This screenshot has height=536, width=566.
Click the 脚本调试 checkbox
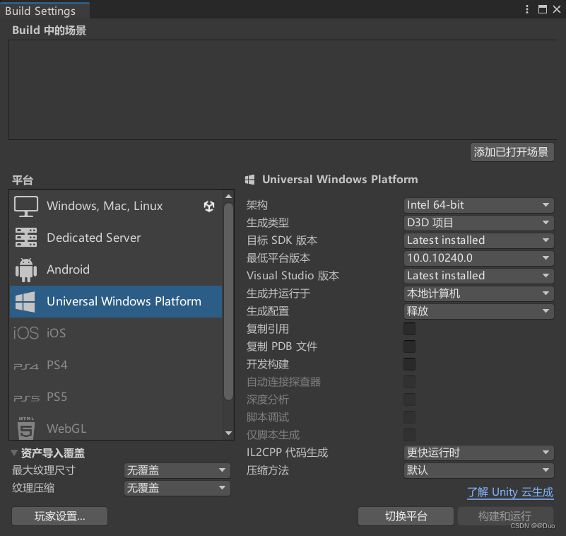tap(409, 417)
